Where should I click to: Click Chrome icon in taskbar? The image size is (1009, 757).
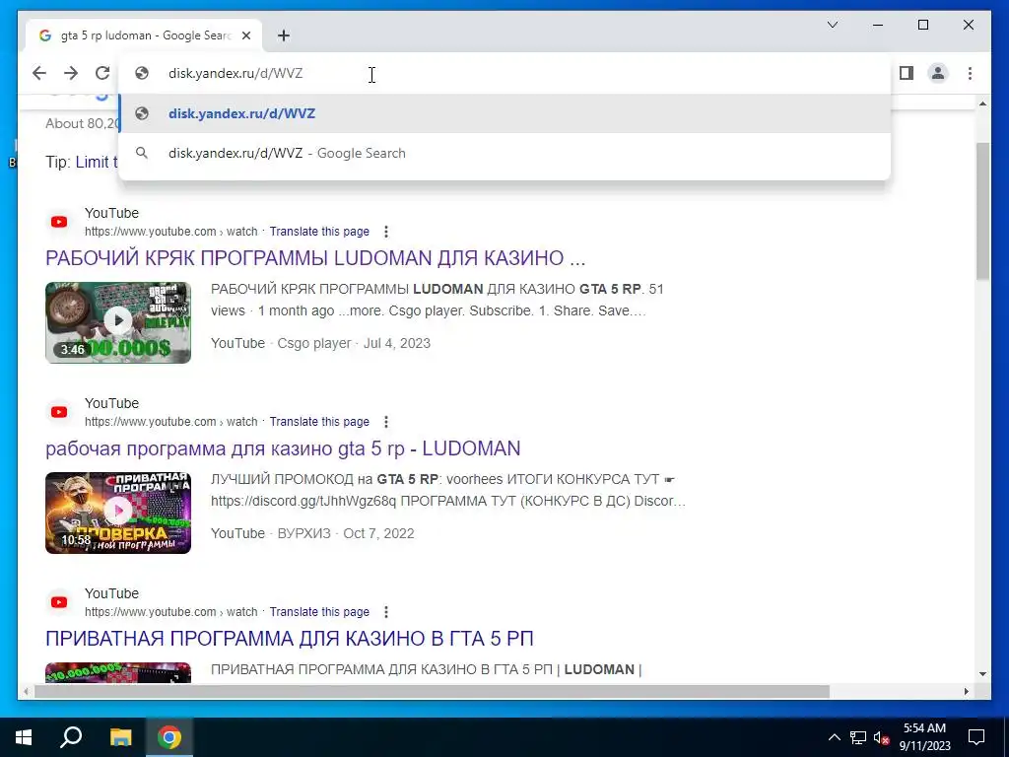[169, 737]
